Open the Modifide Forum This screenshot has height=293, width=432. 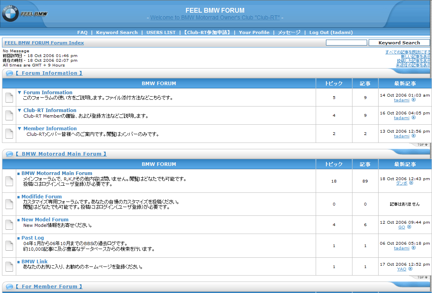click(42, 196)
